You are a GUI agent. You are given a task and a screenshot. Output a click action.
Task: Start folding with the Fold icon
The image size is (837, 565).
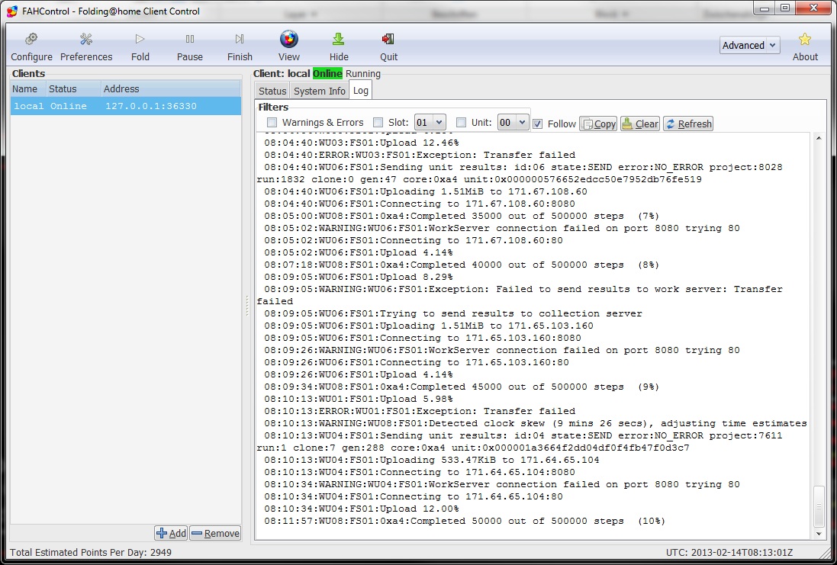(x=140, y=47)
